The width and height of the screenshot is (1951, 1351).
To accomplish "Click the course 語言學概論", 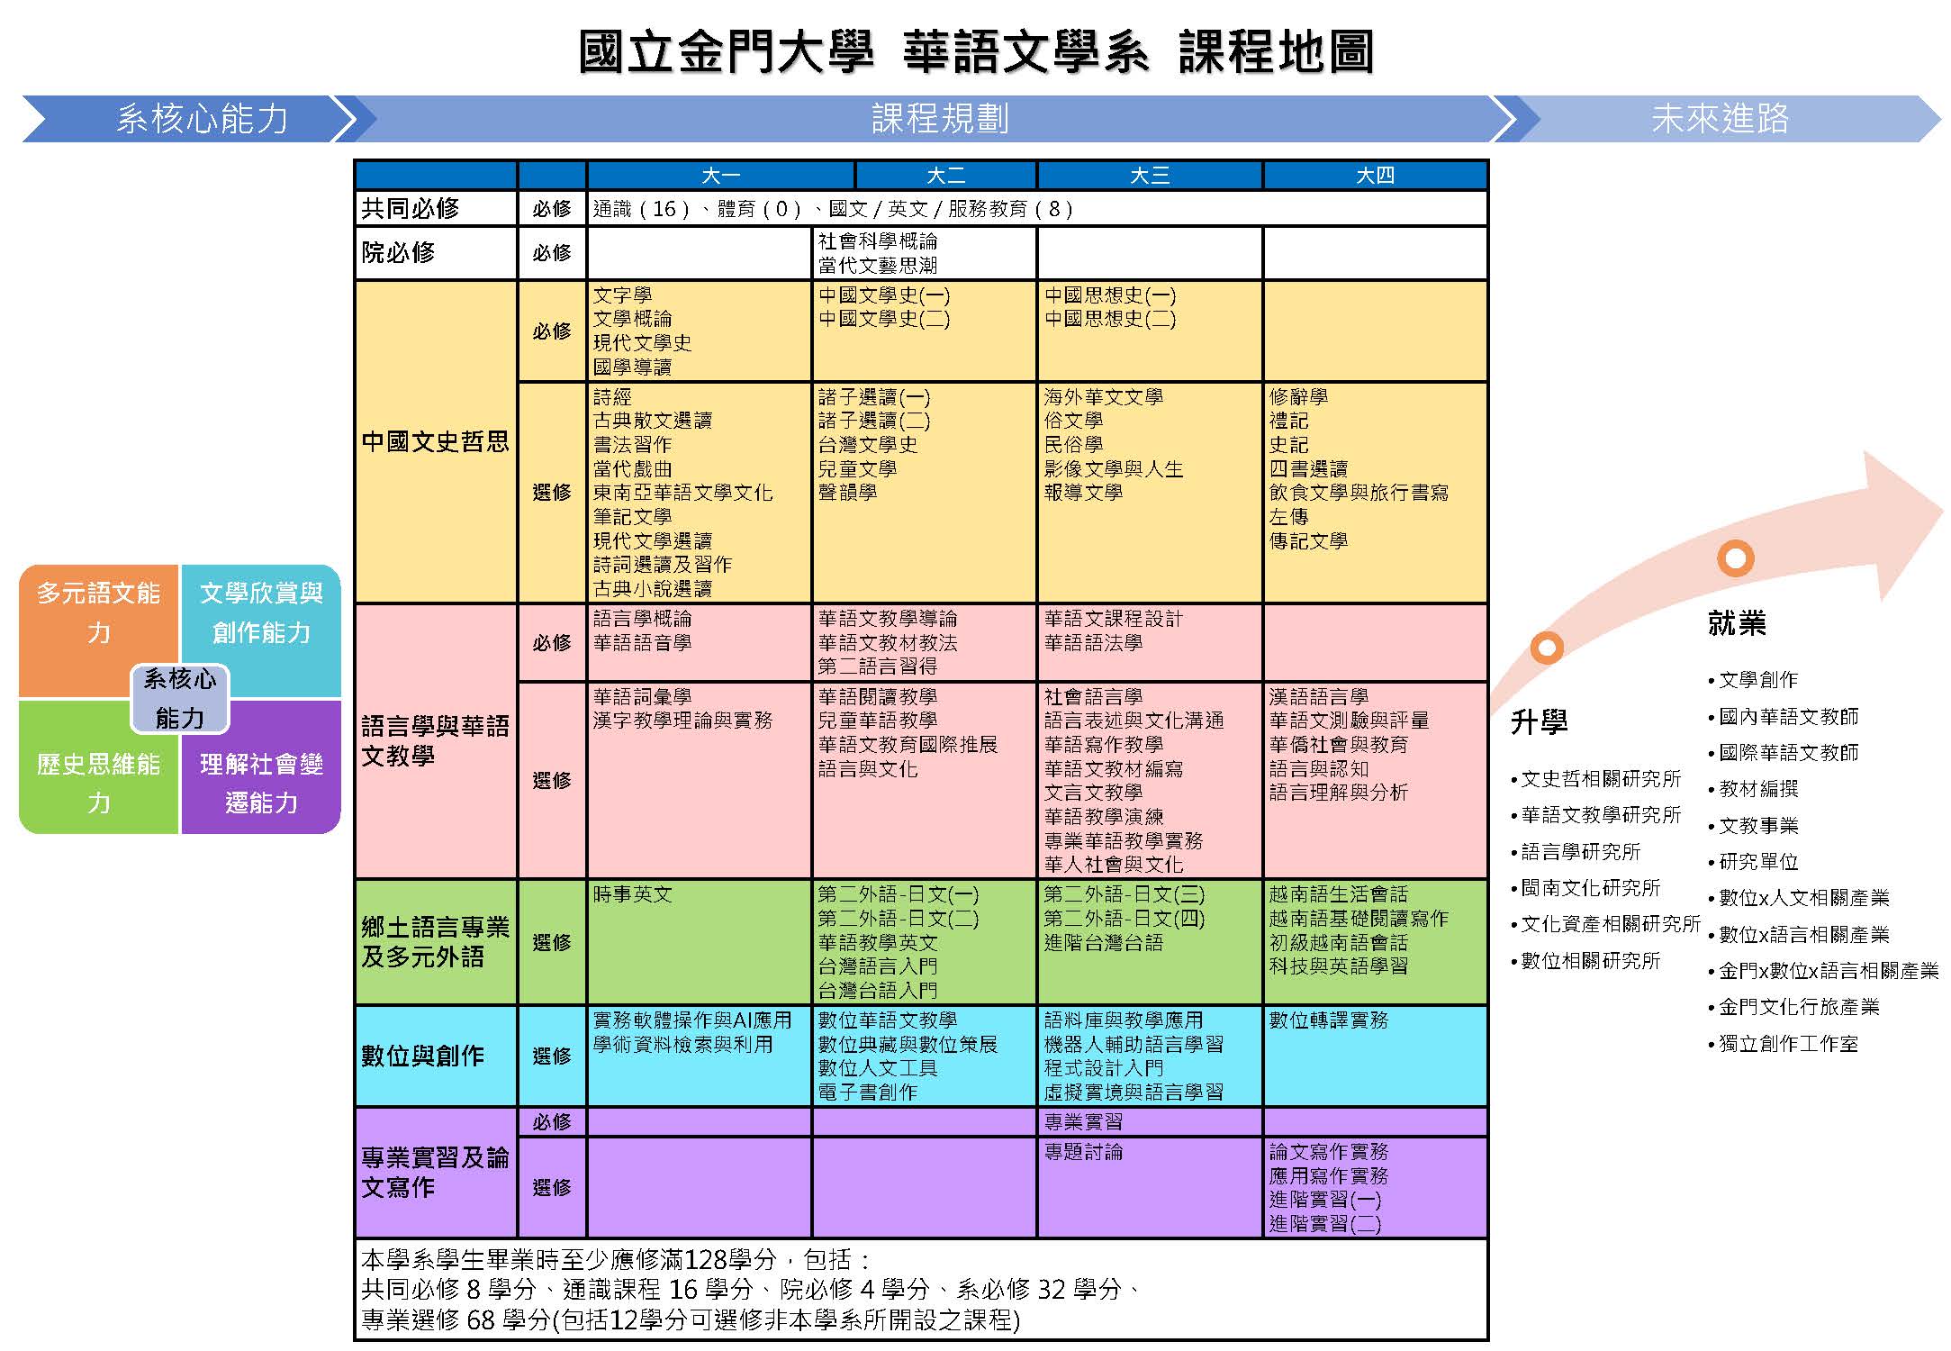I will (643, 619).
